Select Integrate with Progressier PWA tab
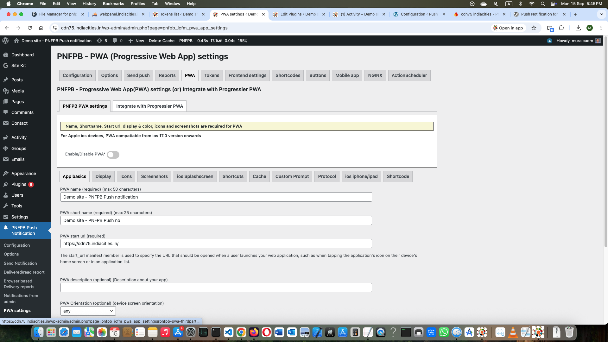 click(149, 106)
